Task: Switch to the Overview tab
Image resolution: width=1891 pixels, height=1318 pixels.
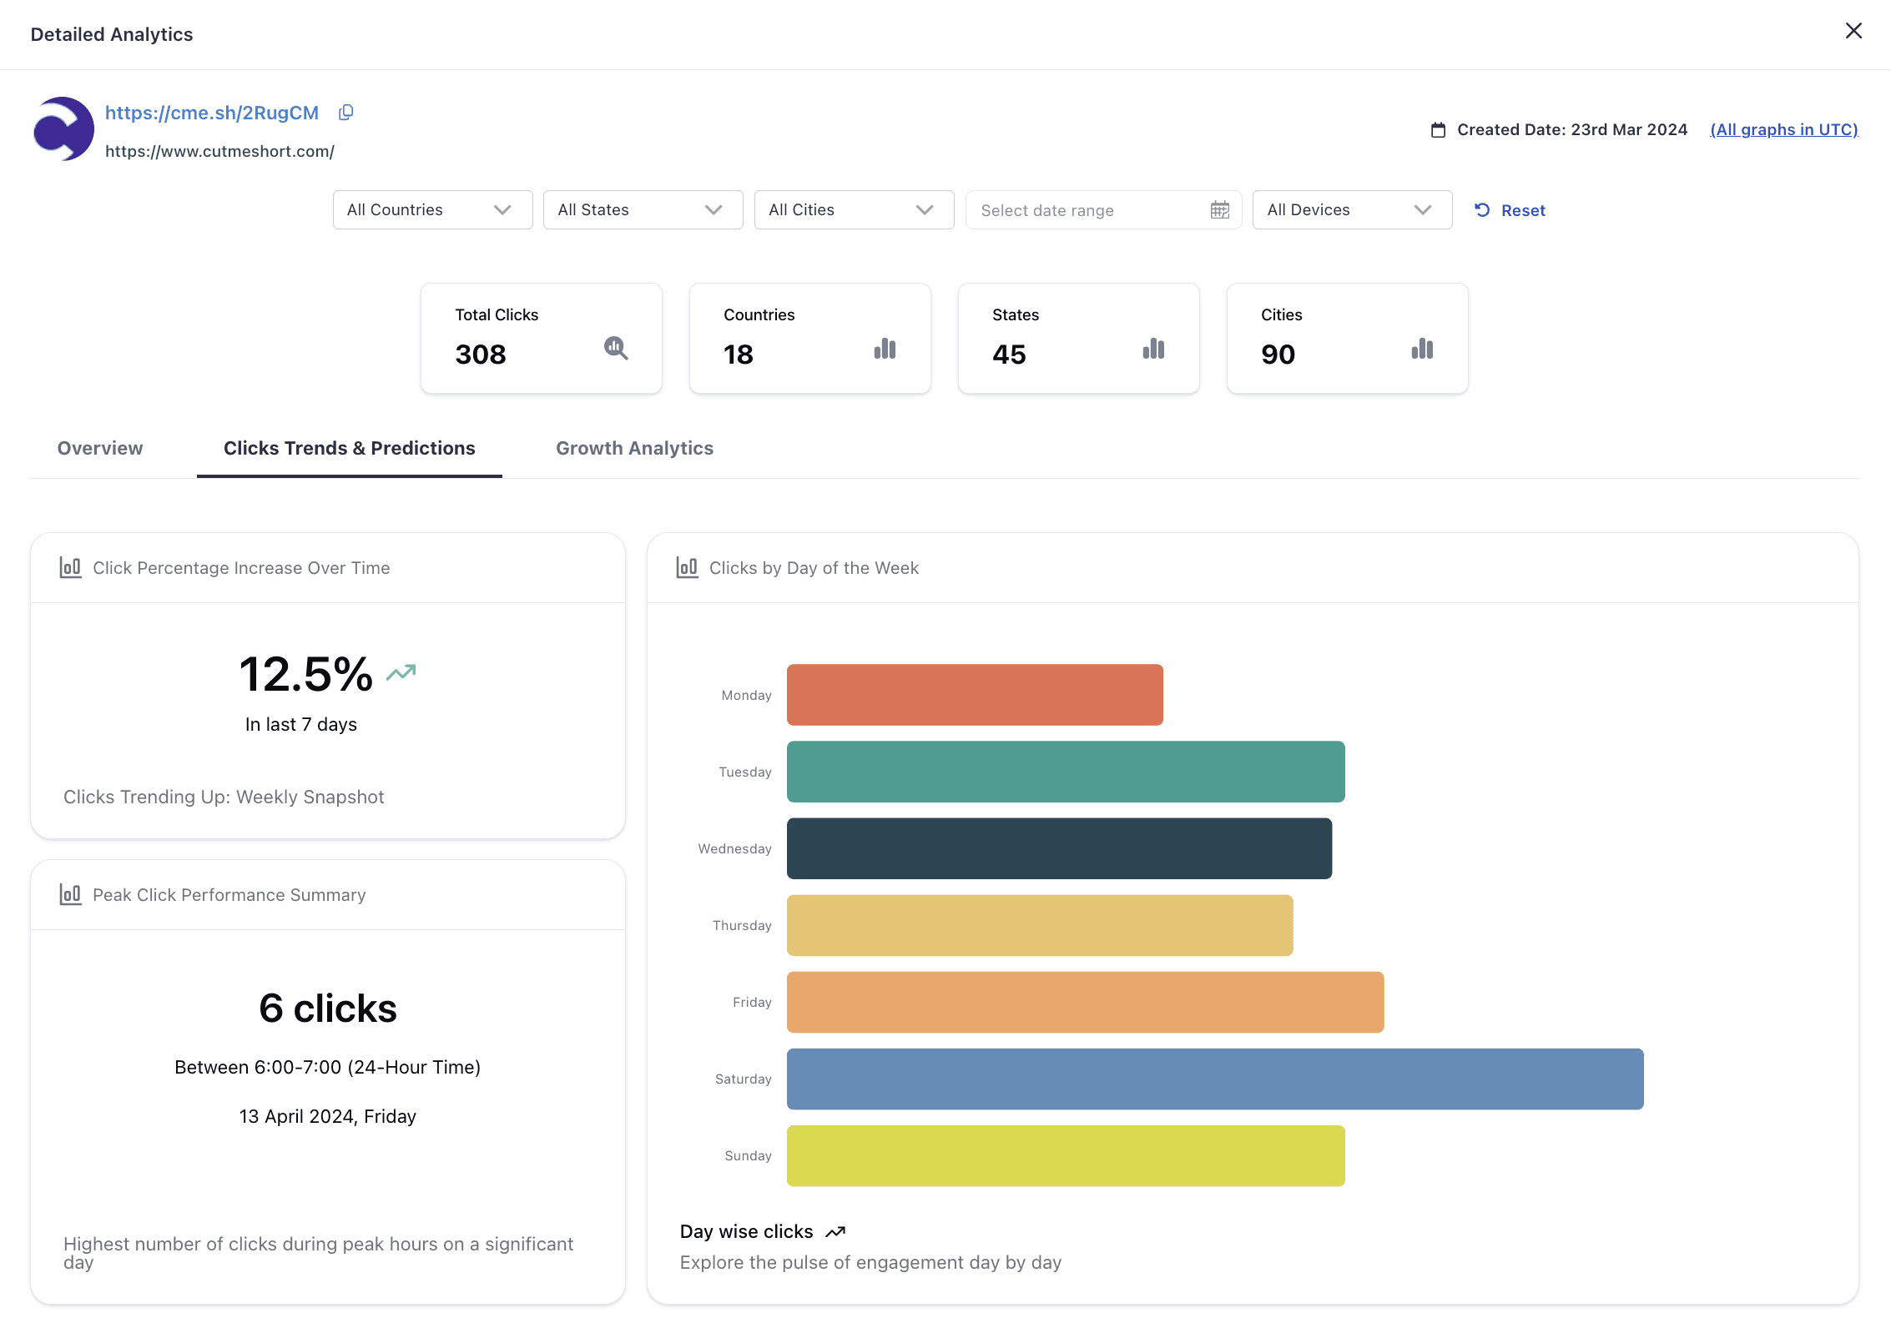Action: pyautogui.click(x=100, y=448)
